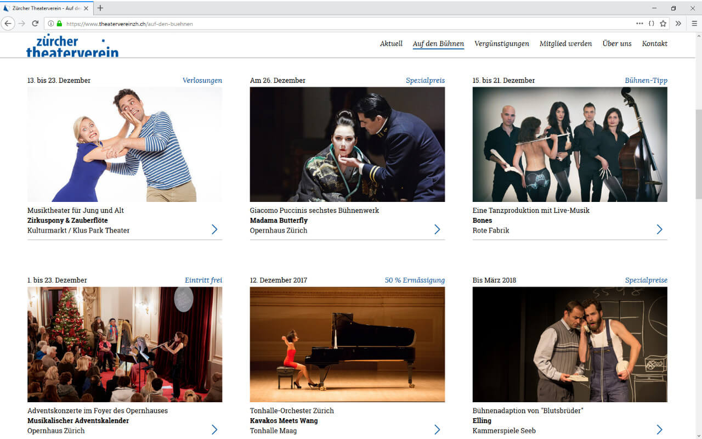This screenshot has width=702, height=439.
Task: Click the Kulturmarkt / Klus Park Theater venue
Action: click(78, 230)
